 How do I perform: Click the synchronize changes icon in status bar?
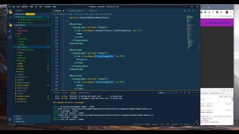click(x=19, y=124)
